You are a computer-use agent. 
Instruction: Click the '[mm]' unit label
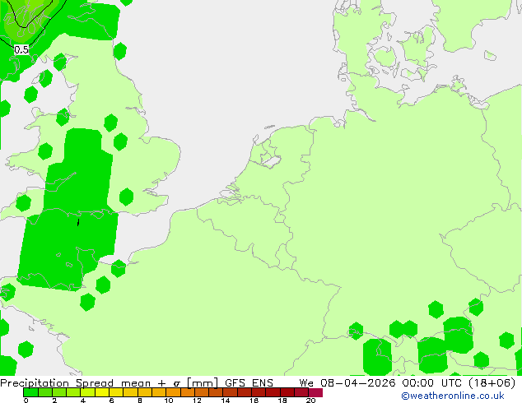203,383
